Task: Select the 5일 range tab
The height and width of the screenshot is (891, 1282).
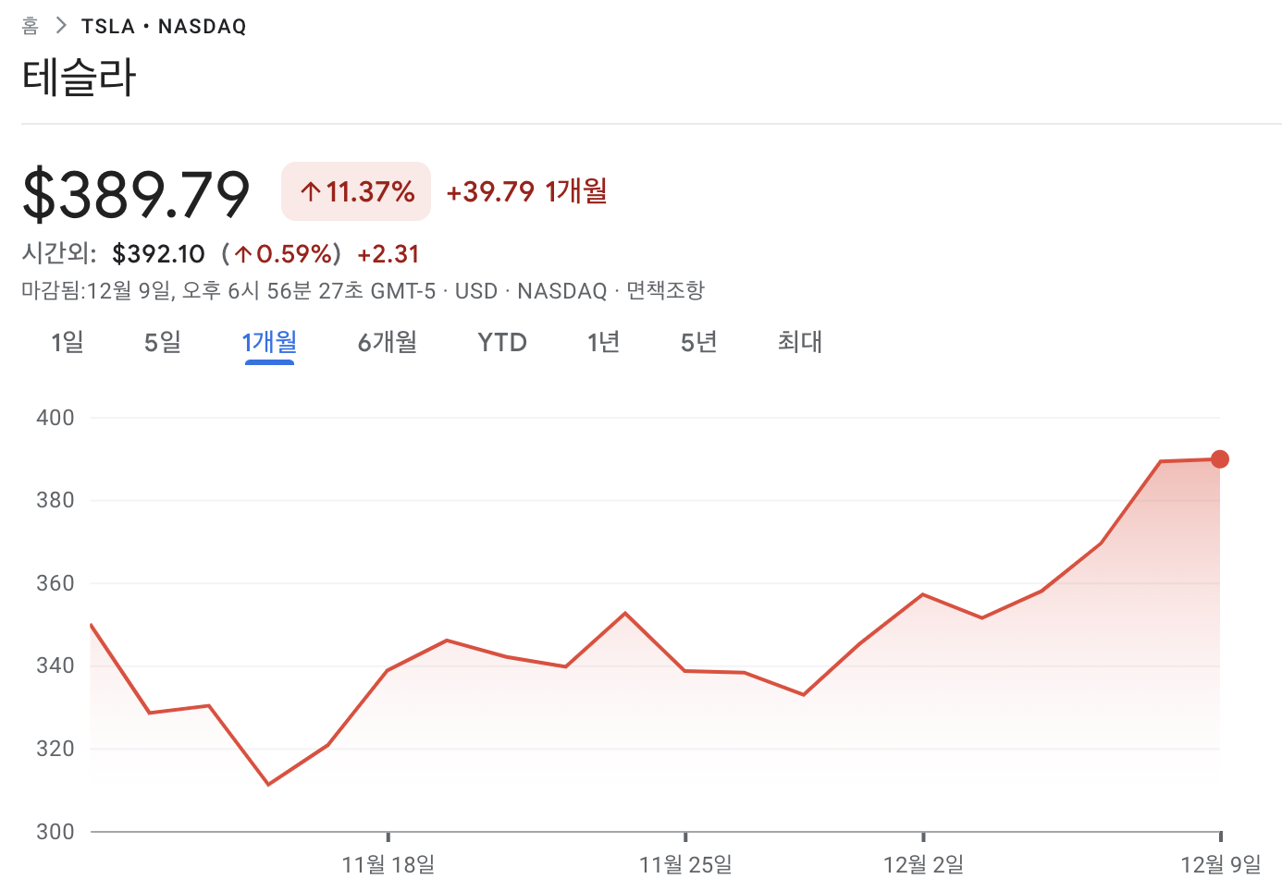Action: (163, 343)
